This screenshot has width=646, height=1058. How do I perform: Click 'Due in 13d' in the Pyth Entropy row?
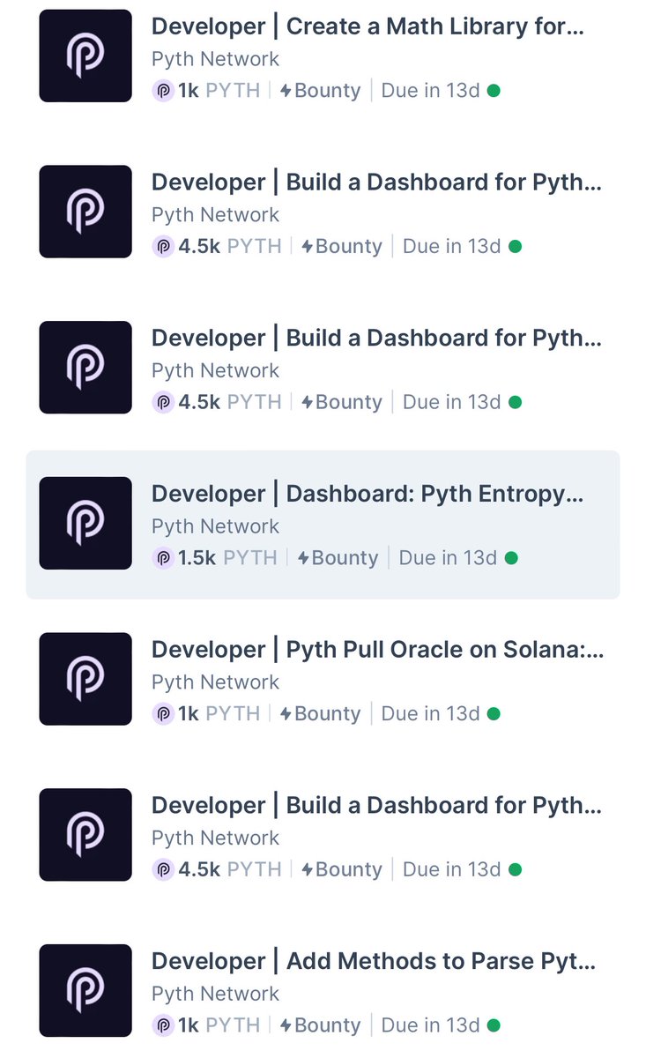coord(448,558)
